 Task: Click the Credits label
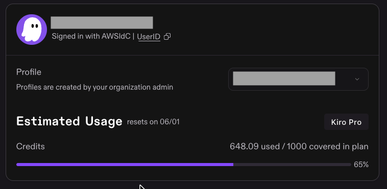[31, 146]
